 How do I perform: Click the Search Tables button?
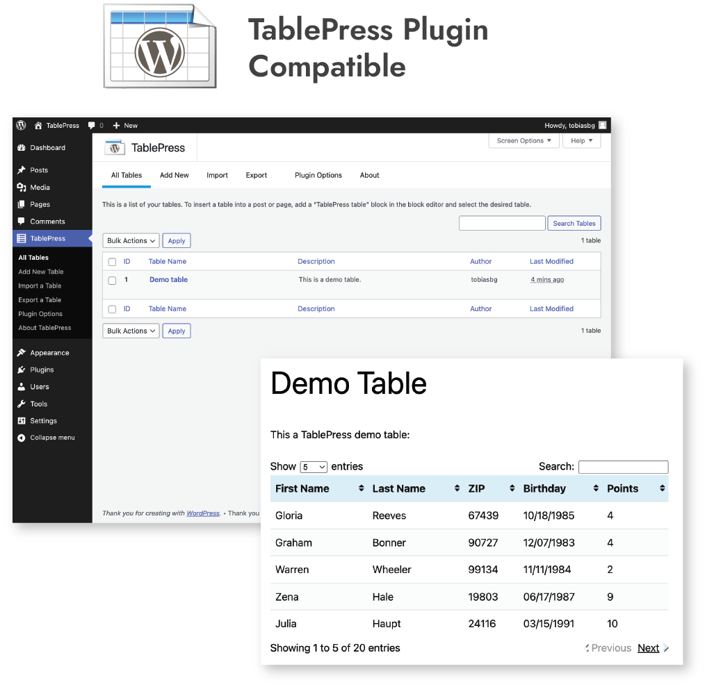pos(574,223)
